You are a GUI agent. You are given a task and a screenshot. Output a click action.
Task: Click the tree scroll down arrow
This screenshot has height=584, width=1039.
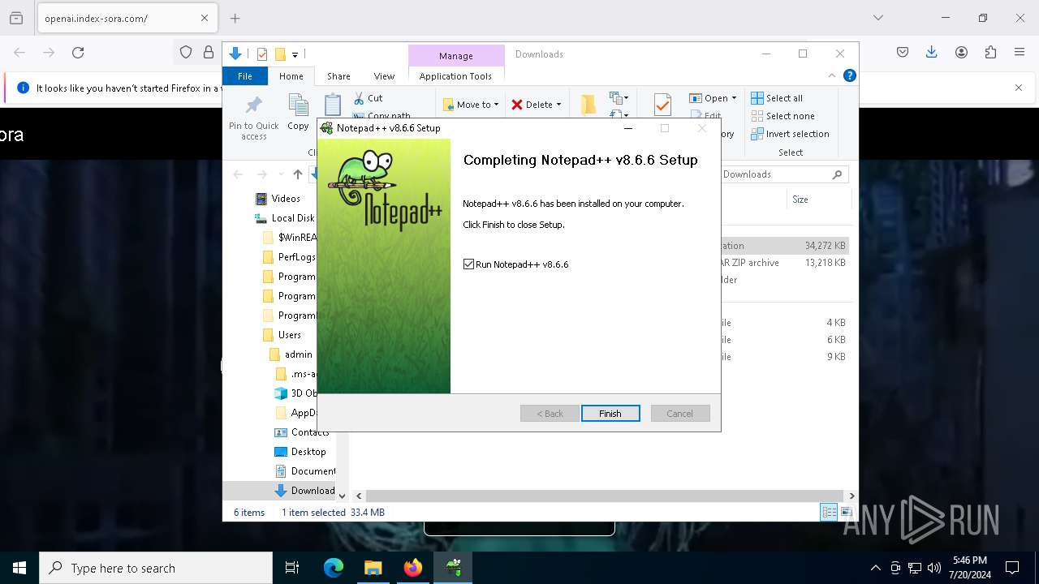pos(342,496)
